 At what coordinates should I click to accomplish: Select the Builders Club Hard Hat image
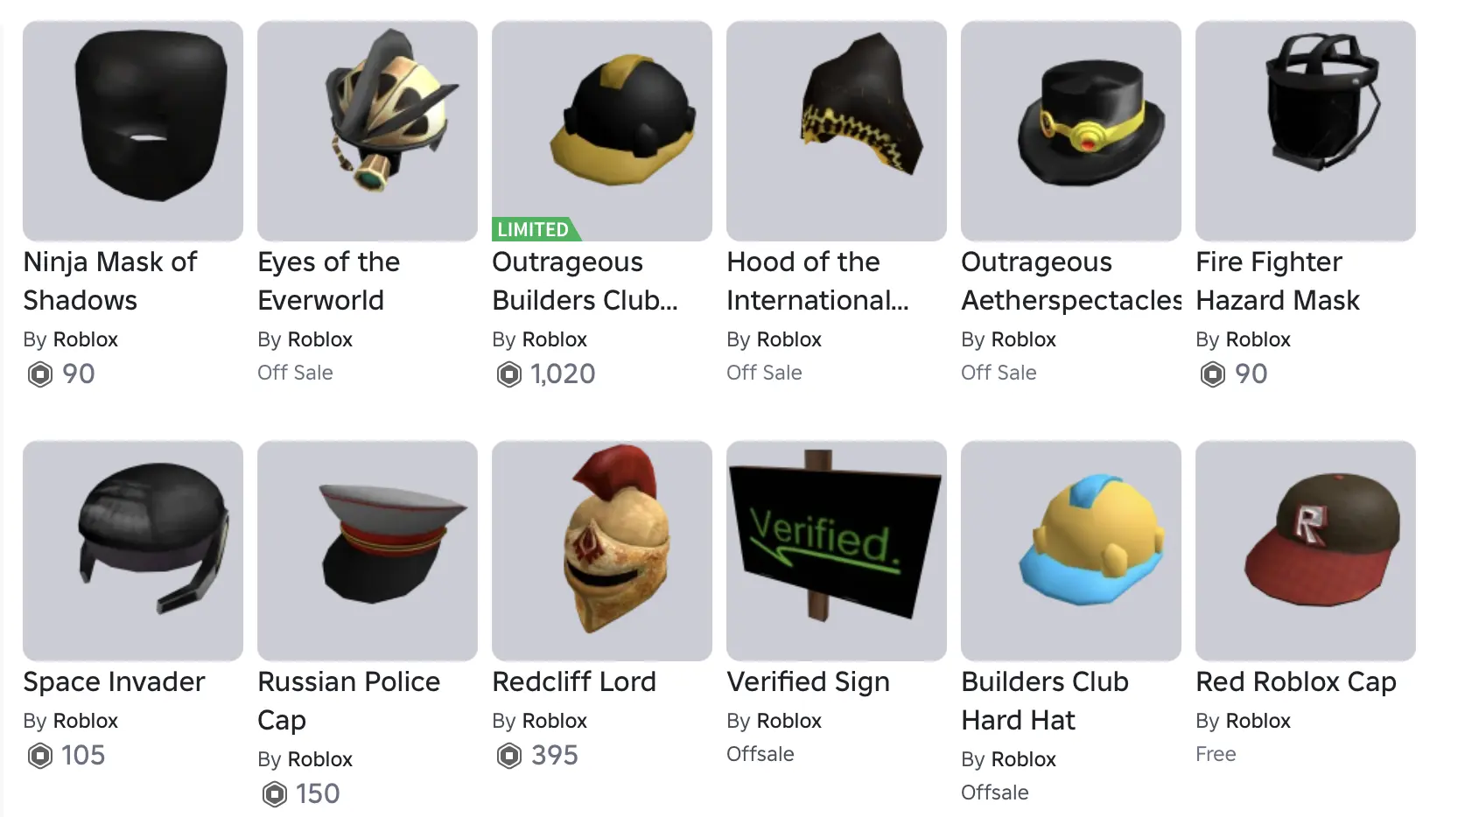(x=1071, y=551)
